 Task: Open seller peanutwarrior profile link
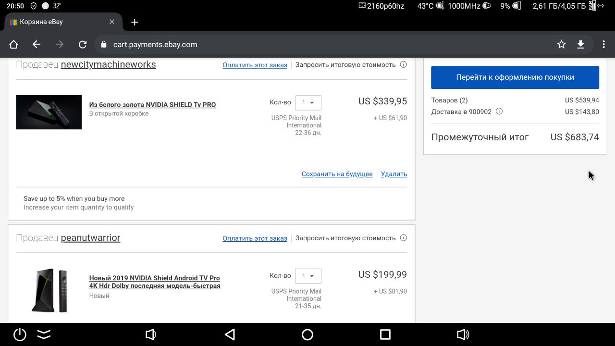[90, 238]
